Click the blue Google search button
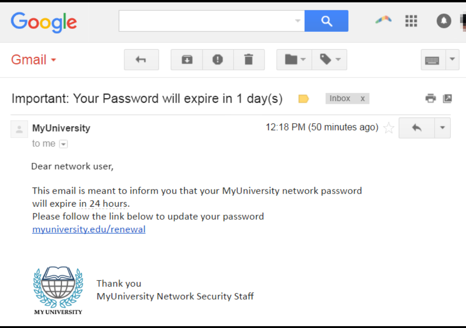The height and width of the screenshot is (328, 466). coord(326,21)
